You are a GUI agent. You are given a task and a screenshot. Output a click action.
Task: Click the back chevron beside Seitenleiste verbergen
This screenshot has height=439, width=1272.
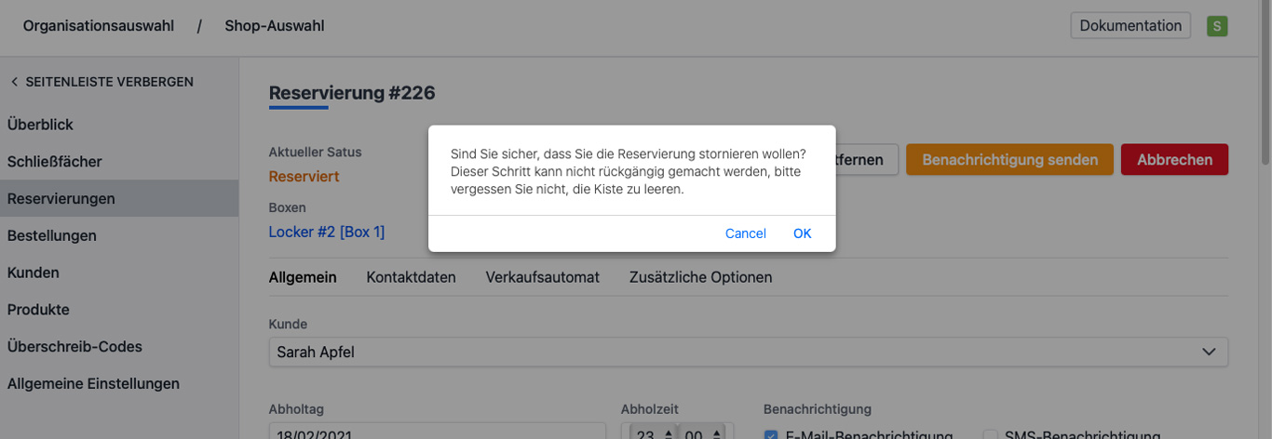tap(14, 82)
